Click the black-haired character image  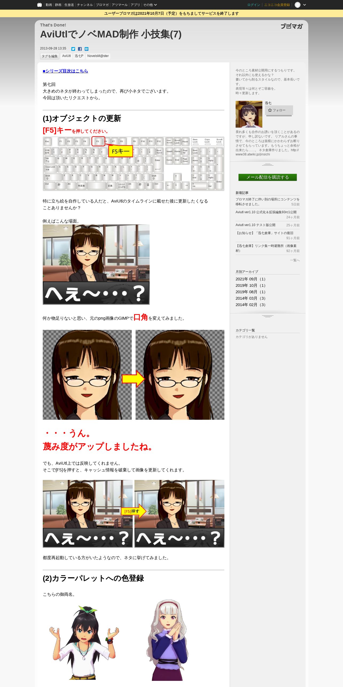84,643
